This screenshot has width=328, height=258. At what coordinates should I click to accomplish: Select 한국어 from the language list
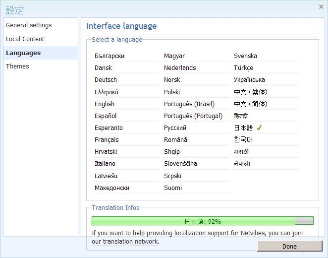pyautogui.click(x=243, y=140)
